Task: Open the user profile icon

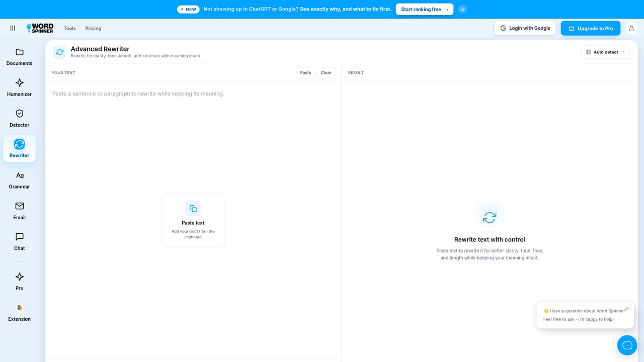Action: (x=631, y=28)
